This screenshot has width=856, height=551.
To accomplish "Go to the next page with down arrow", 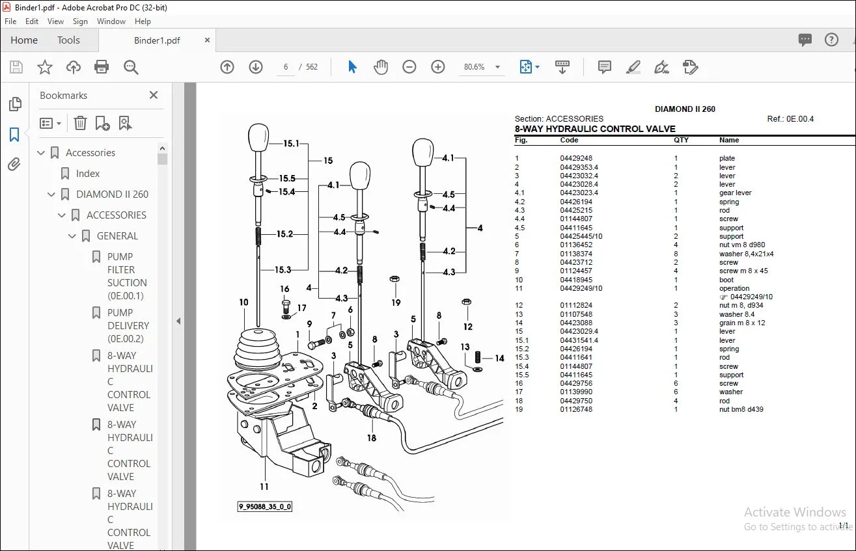I will pyautogui.click(x=256, y=67).
